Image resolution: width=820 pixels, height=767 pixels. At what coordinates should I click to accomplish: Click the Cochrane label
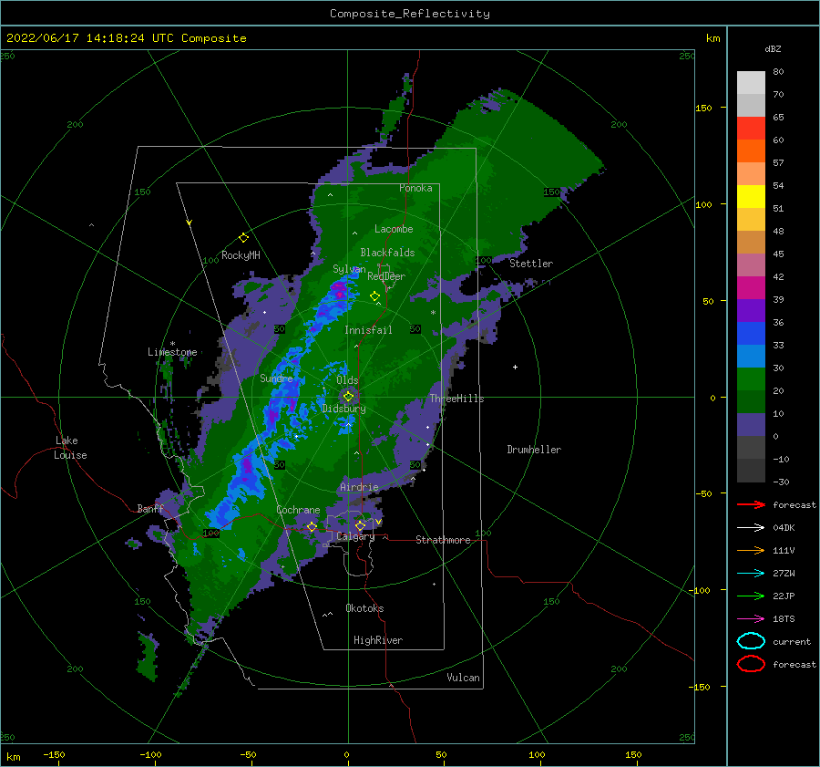[298, 510]
